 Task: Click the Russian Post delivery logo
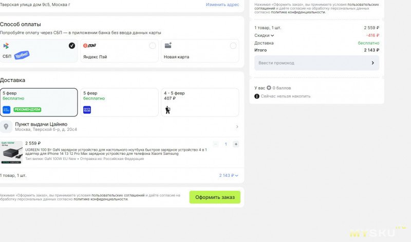point(87,109)
